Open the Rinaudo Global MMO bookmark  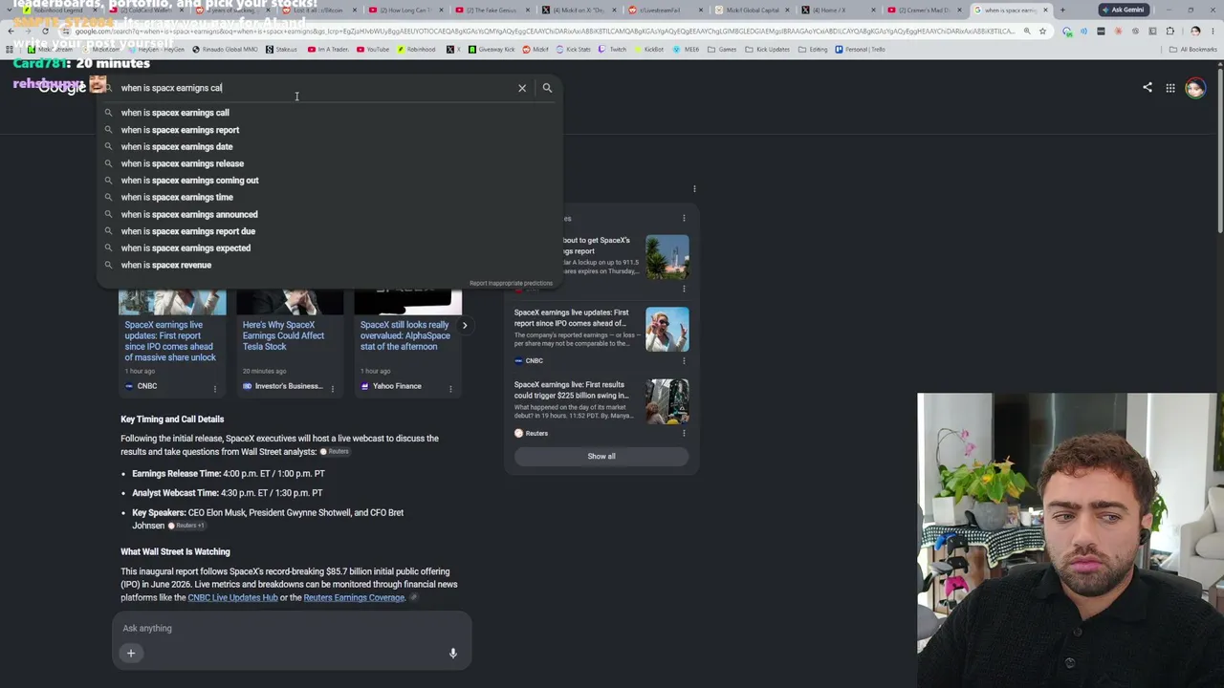coord(225,50)
